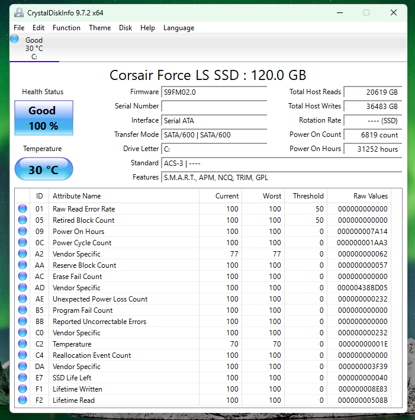Click the disk health orb above drive C:
Viewport: 415px width, 420px height.
coord(15,39)
